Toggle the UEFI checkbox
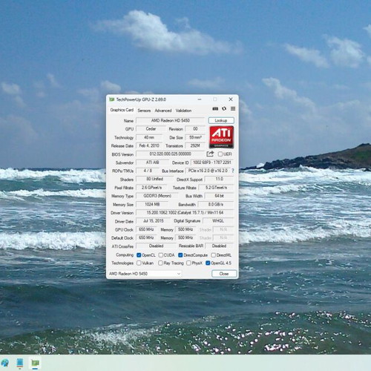Viewport: 371px width, 371px height. click(x=220, y=154)
